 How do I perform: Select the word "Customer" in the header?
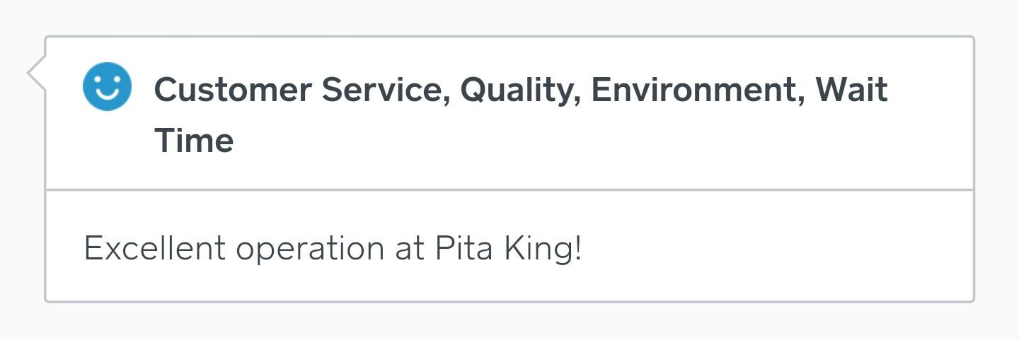[x=232, y=90]
